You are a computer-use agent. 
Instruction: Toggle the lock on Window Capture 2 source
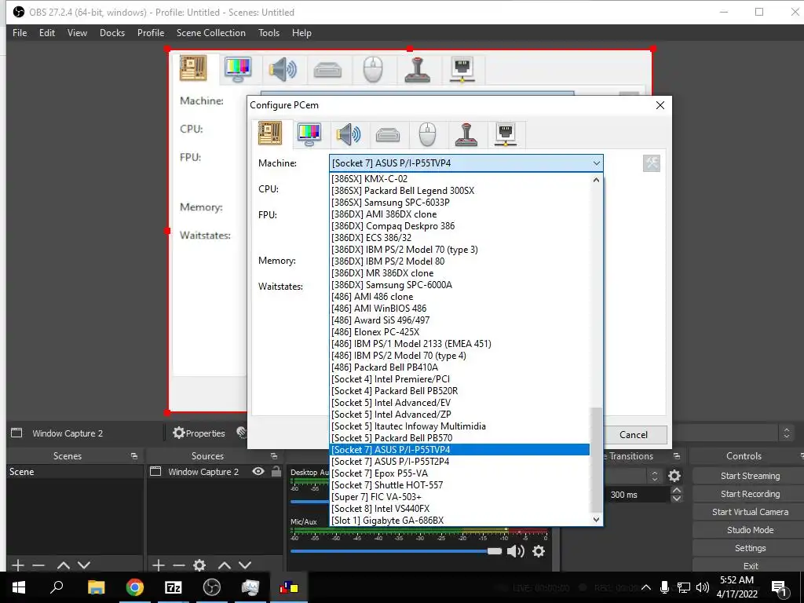[x=276, y=471]
